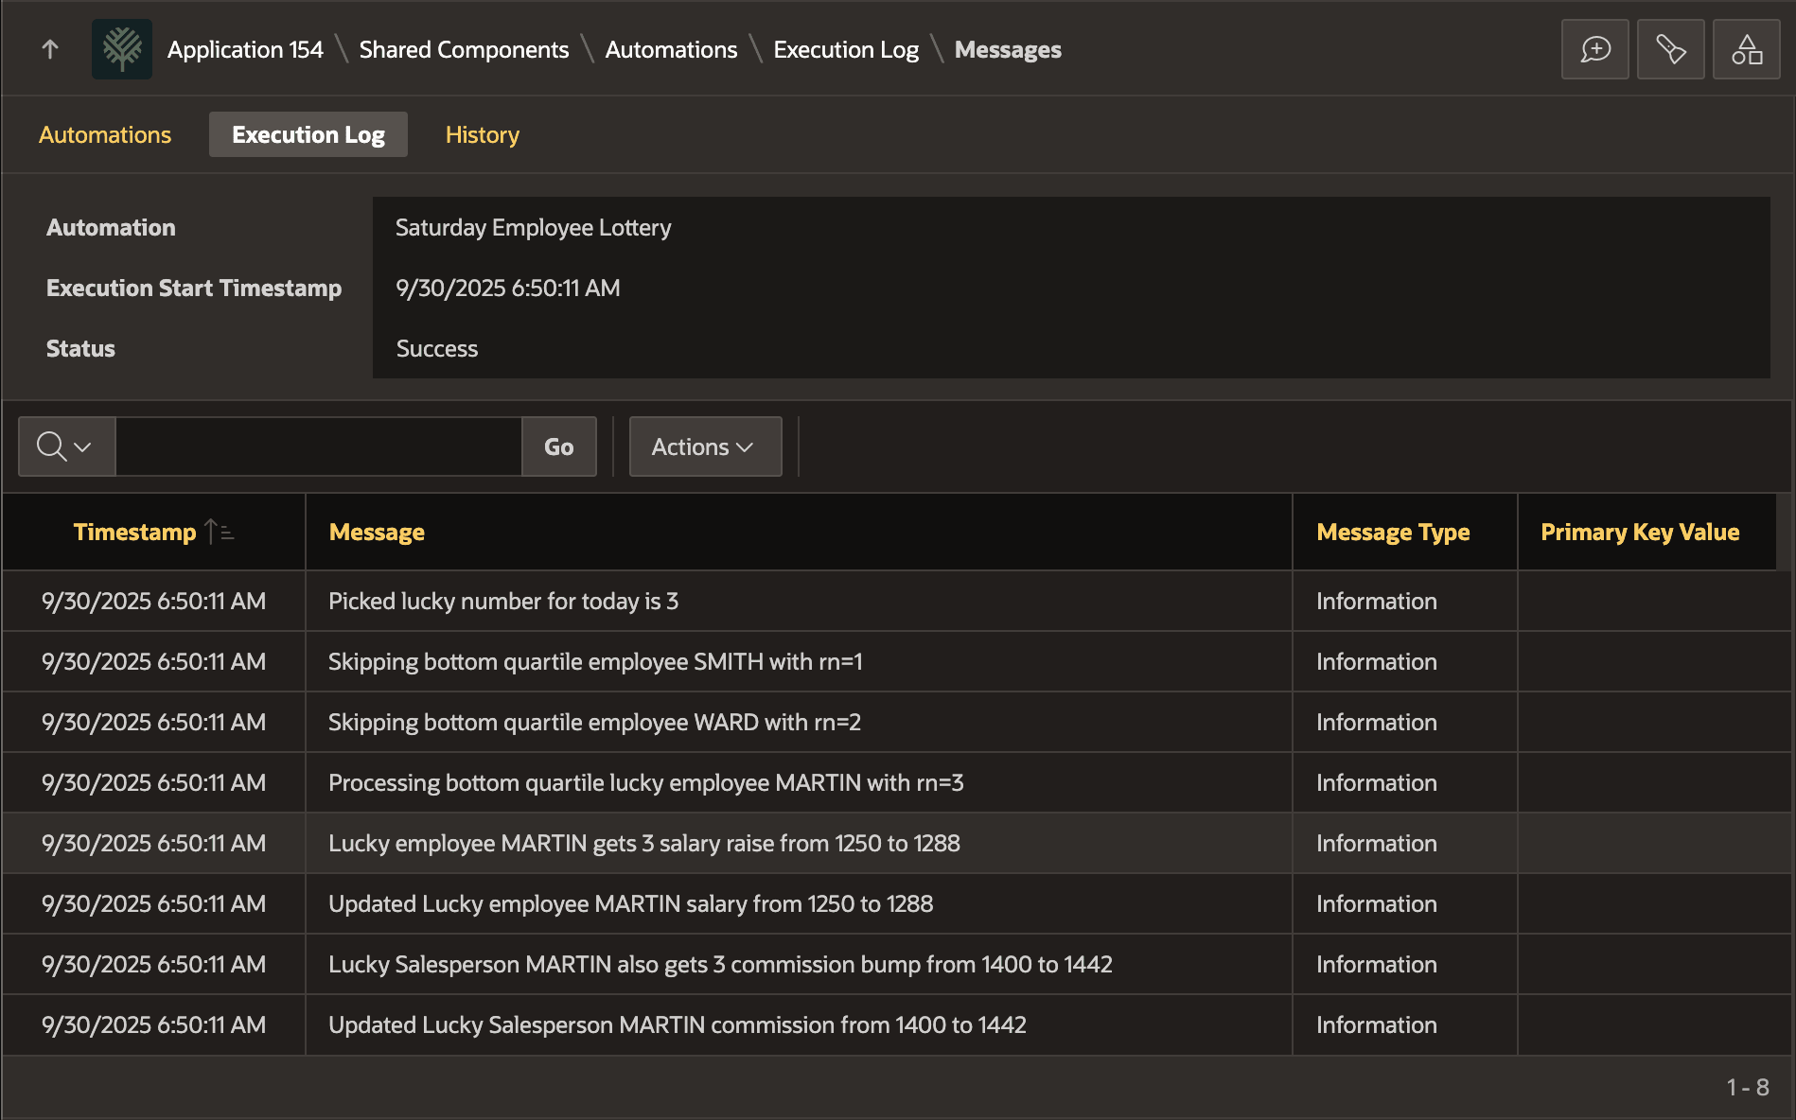Open the search column selector magnifier

[x=66, y=446]
